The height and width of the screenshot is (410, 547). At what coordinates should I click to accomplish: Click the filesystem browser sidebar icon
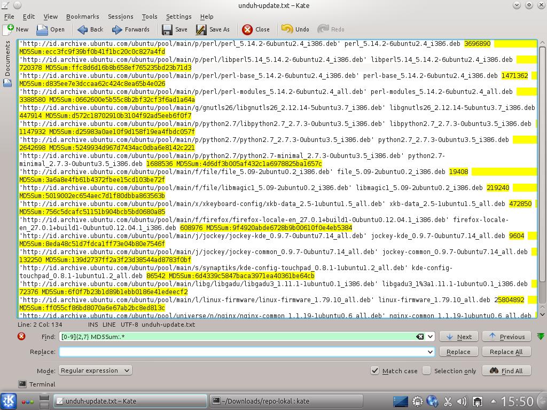click(x=7, y=83)
